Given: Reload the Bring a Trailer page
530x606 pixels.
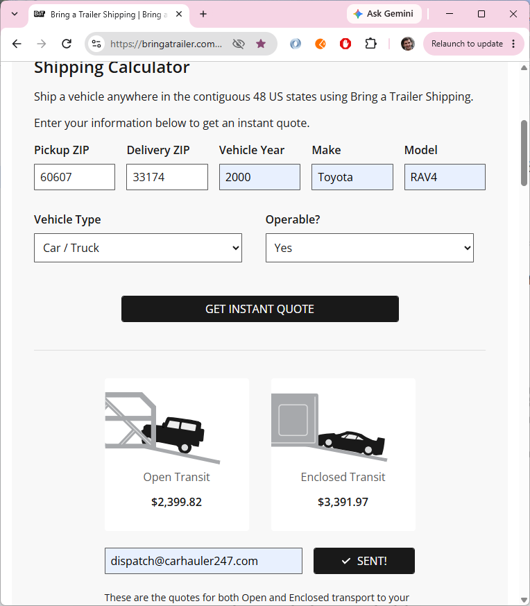Looking at the screenshot, I should pos(67,44).
